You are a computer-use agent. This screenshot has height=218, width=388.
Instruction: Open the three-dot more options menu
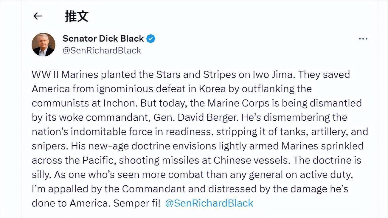tap(363, 39)
